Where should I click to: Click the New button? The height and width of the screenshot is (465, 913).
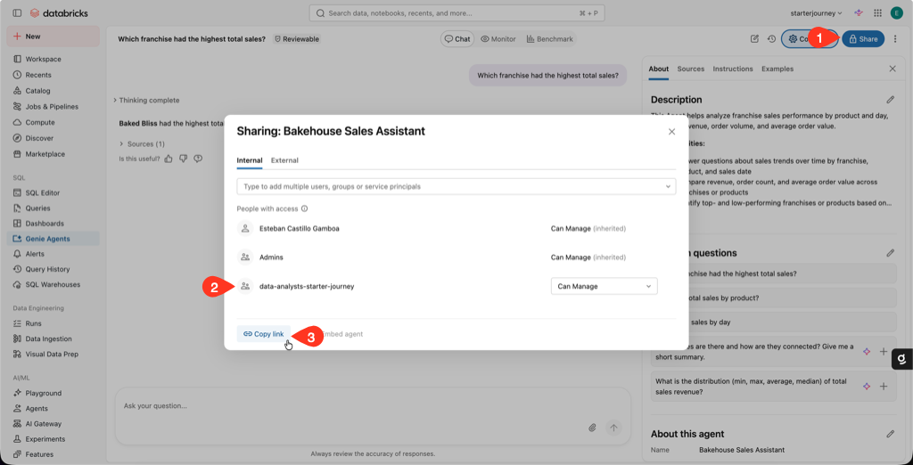(x=53, y=37)
